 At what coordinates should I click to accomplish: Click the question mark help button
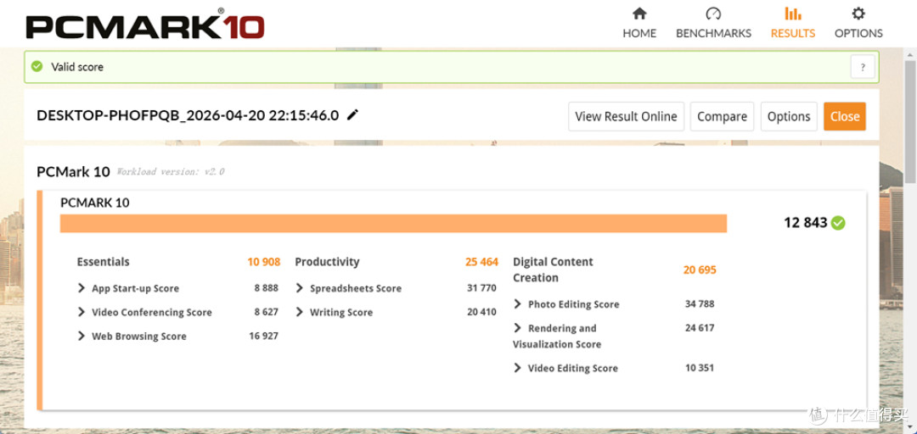(x=863, y=67)
